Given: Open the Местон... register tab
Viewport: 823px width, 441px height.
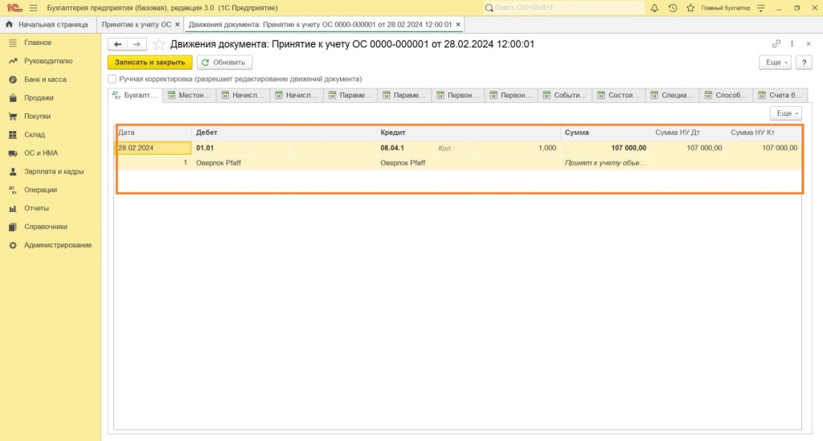Looking at the screenshot, I should 190,96.
